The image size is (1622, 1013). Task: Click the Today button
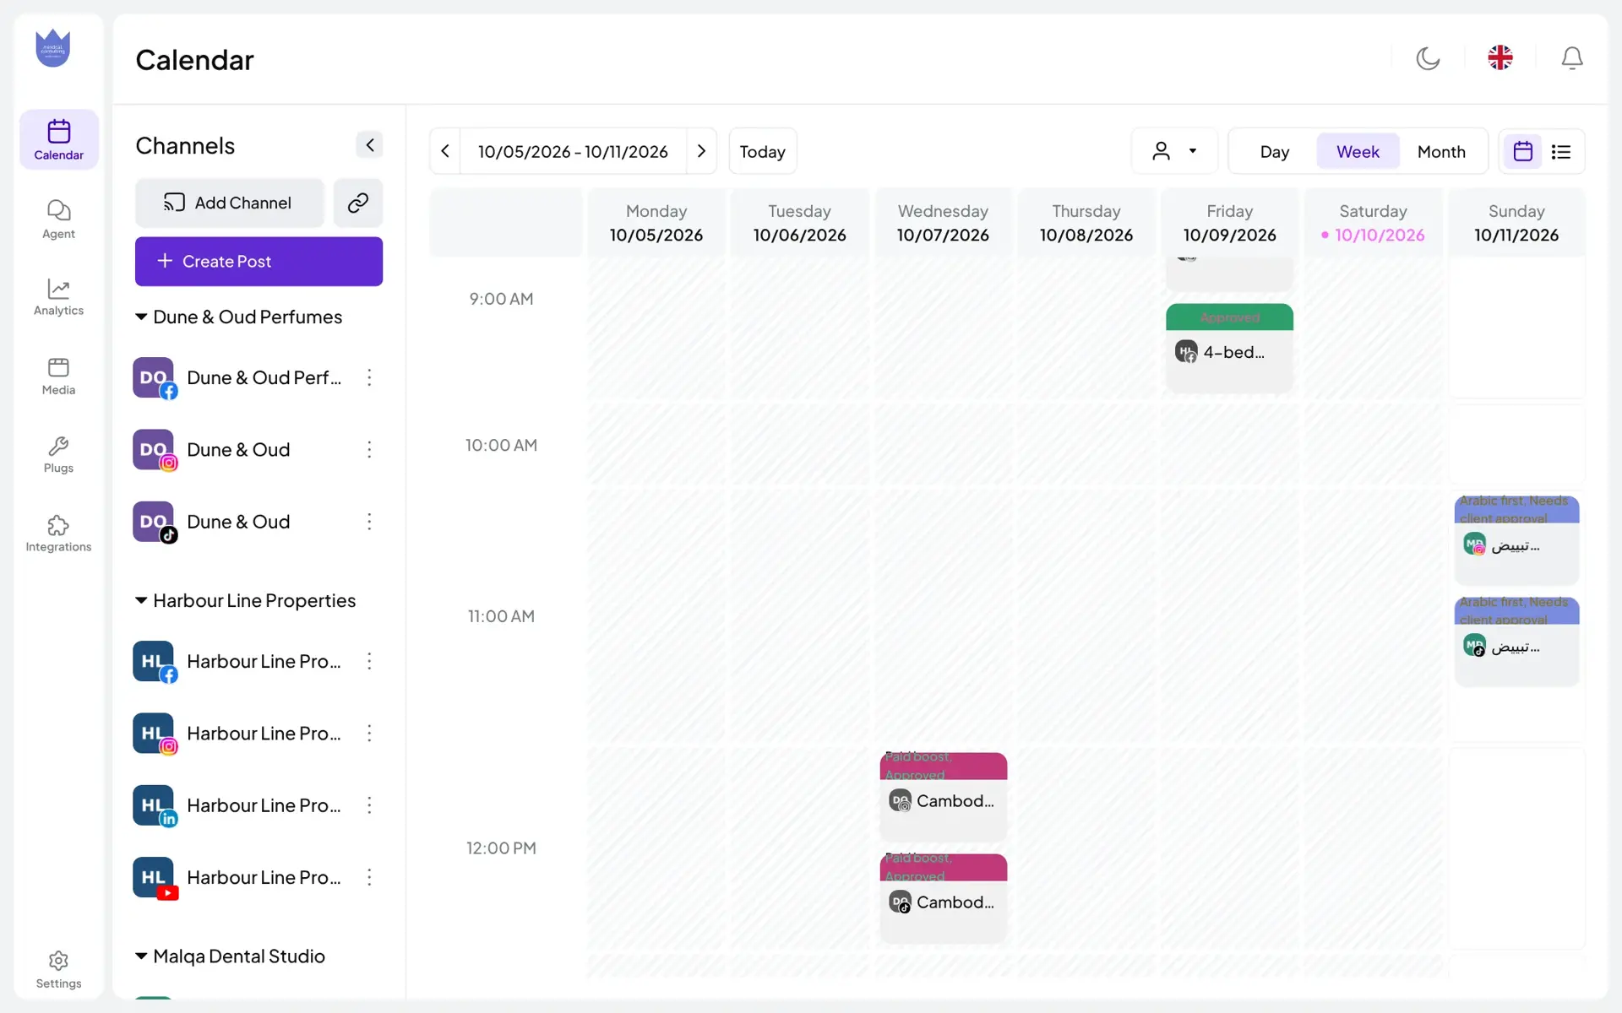click(x=762, y=151)
